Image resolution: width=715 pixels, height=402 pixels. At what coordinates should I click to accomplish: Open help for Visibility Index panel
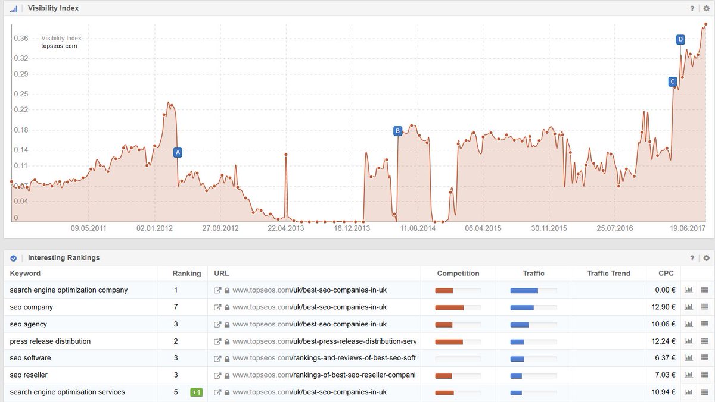click(692, 8)
